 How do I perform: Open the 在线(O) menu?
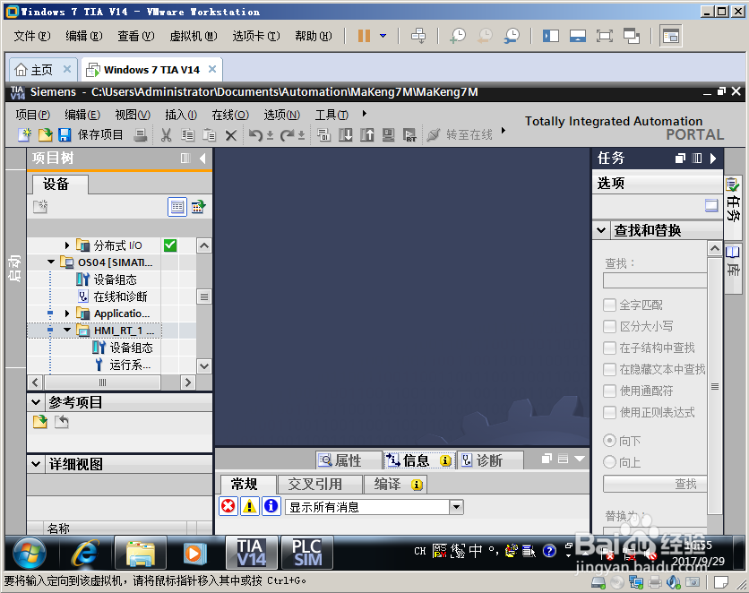click(230, 115)
